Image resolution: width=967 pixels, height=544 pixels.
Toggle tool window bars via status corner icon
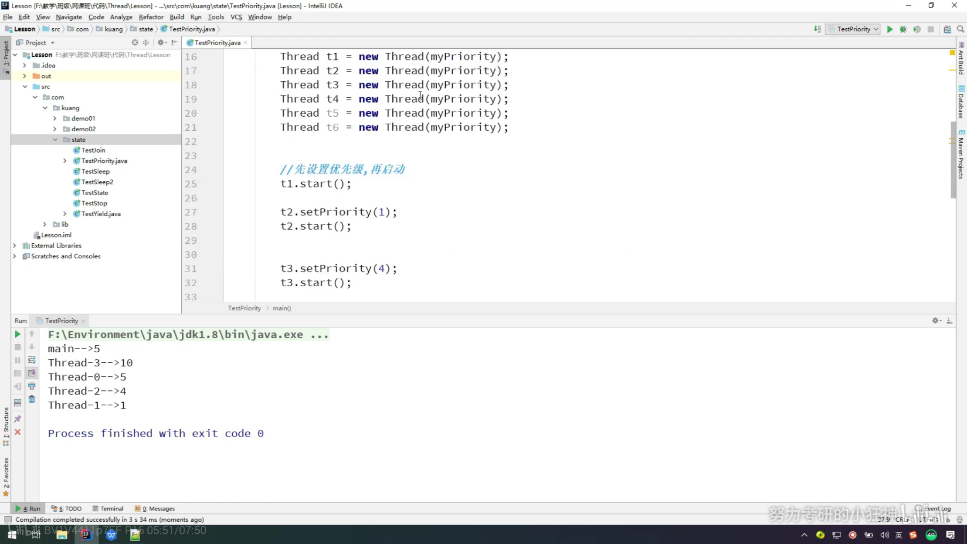(8, 520)
